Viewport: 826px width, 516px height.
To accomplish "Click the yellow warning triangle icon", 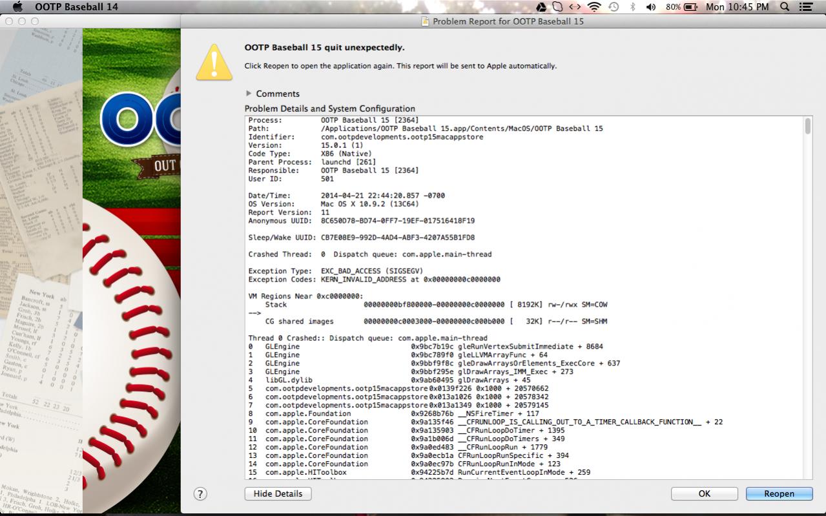I will tap(214, 63).
